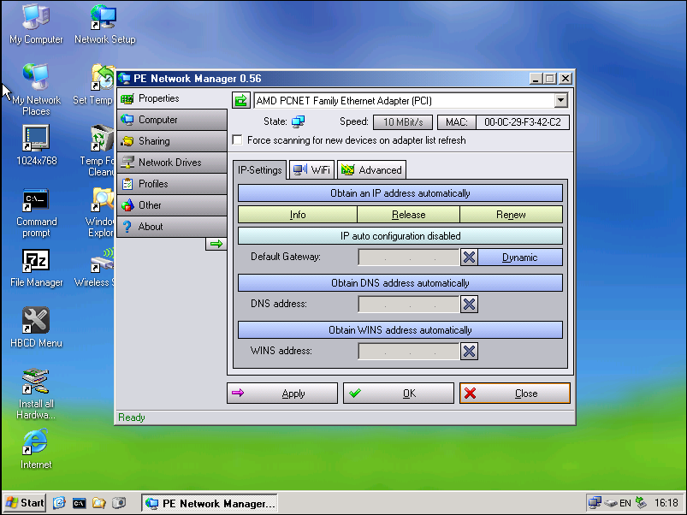Click the green arrow sidebar collapse button

point(216,244)
